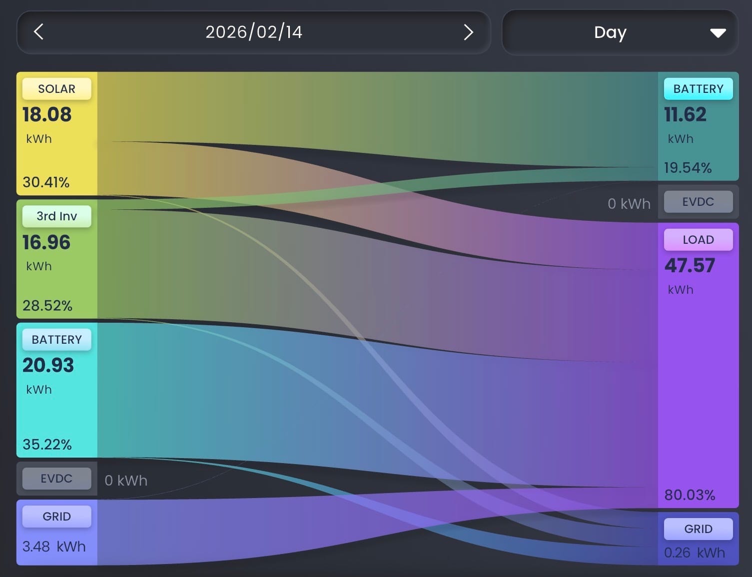
Task: Click the 19.54% share text
Action: (688, 168)
